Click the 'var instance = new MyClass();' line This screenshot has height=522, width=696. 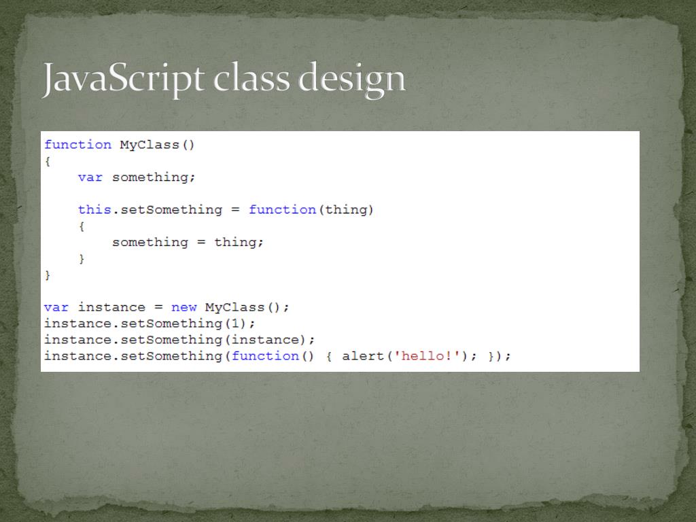point(167,307)
